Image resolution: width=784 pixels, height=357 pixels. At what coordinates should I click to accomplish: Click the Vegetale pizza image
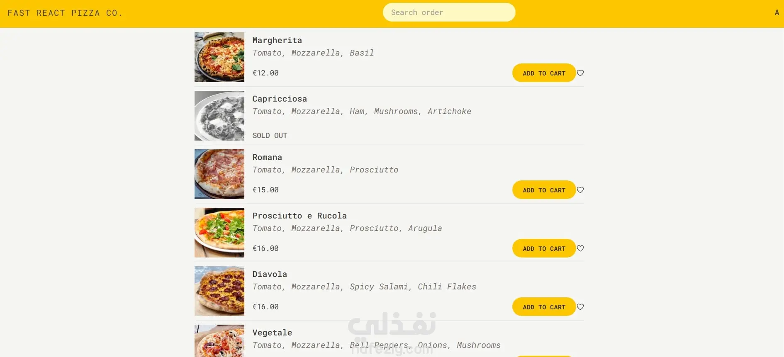(x=219, y=341)
